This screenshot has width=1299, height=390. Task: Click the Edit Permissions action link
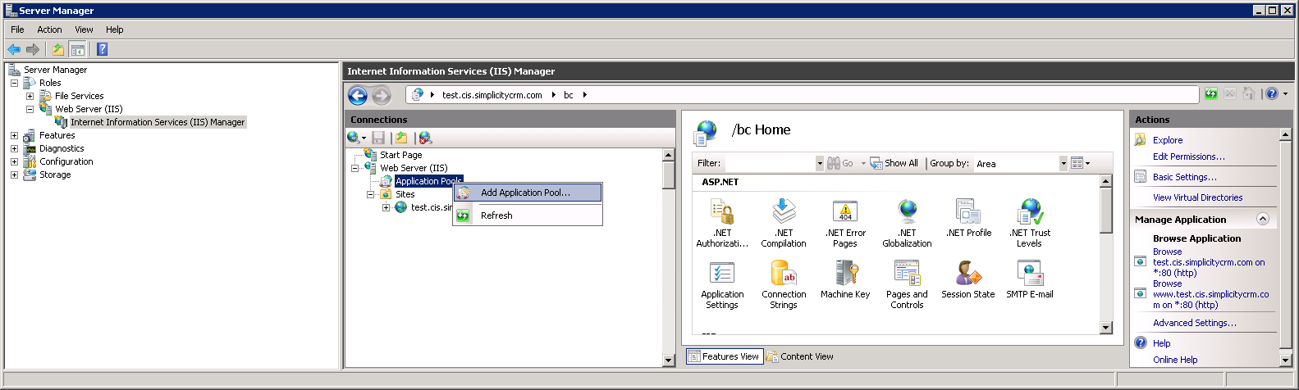tap(1188, 156)
